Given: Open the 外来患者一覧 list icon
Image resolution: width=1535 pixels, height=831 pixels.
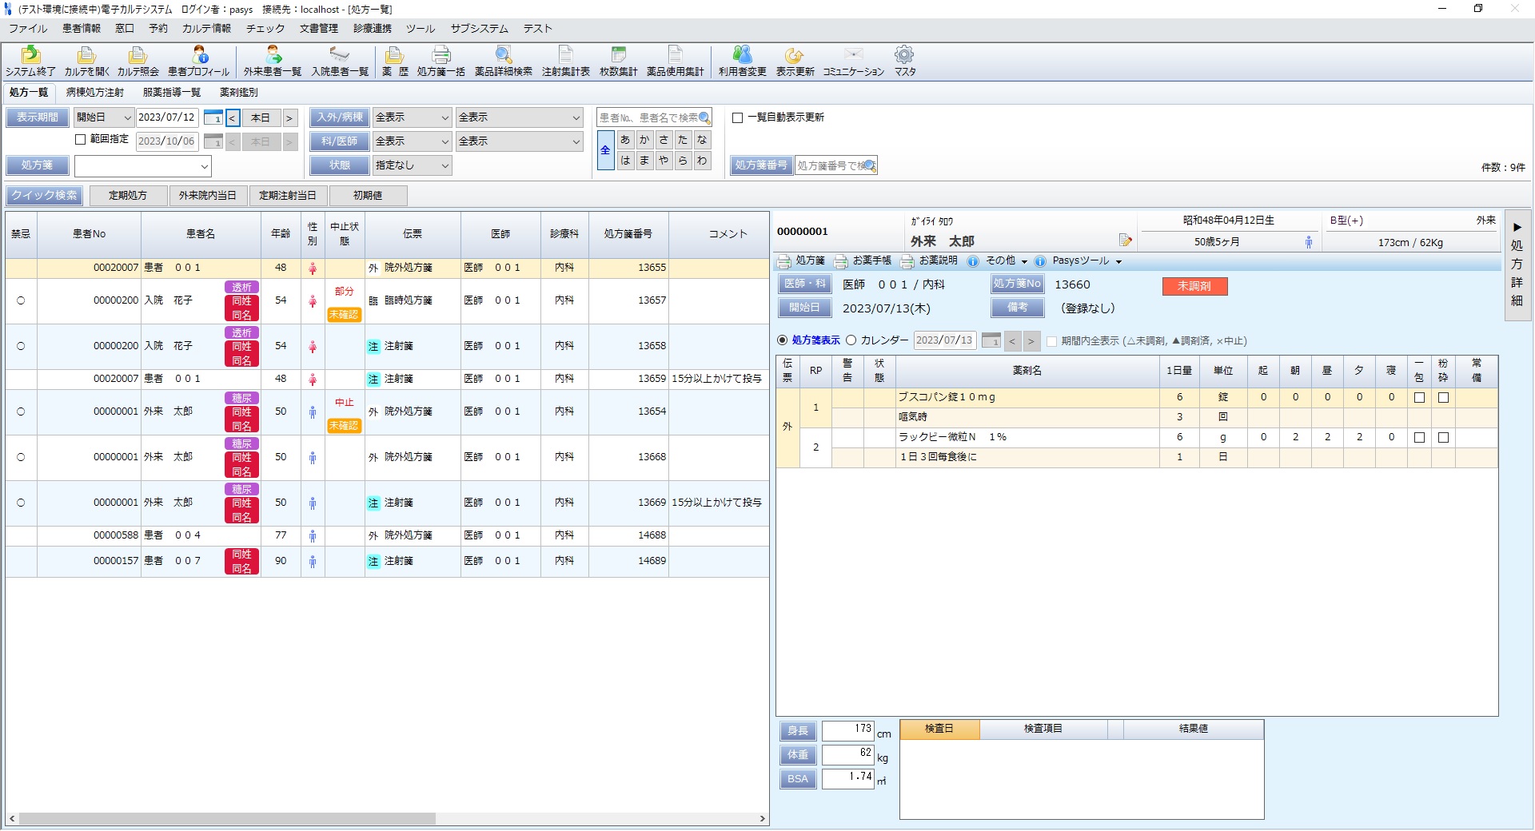Looking at the screenshot, I should click(273, 55).
